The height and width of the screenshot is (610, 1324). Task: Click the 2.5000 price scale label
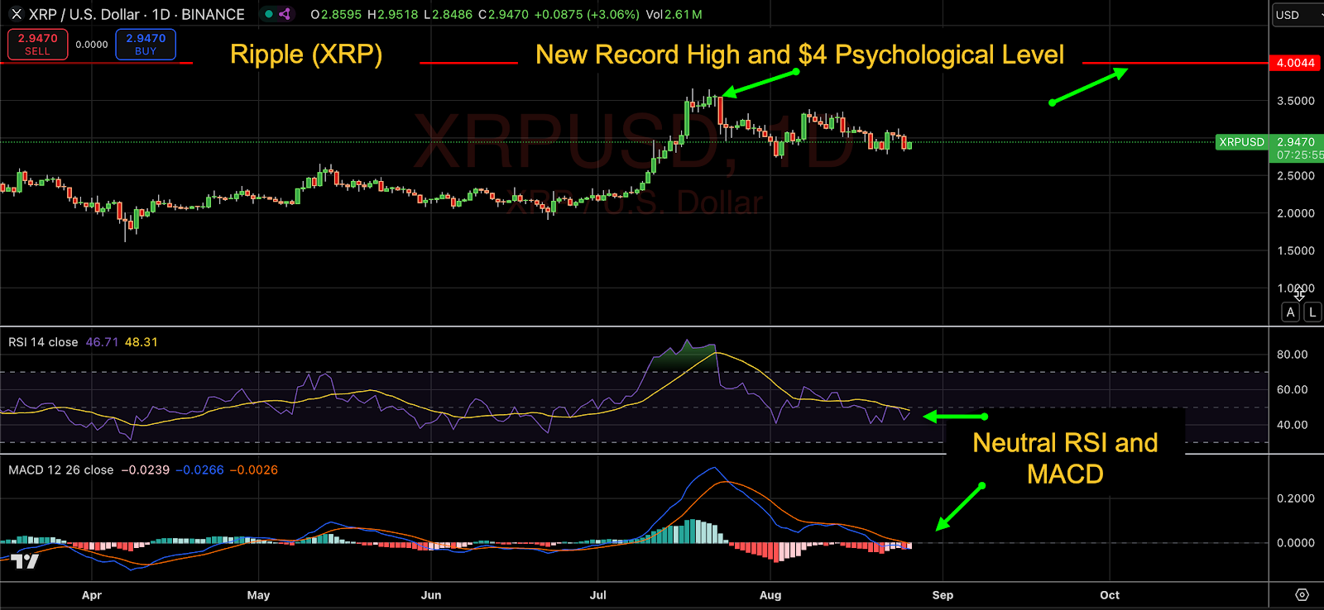[1296, 176]
